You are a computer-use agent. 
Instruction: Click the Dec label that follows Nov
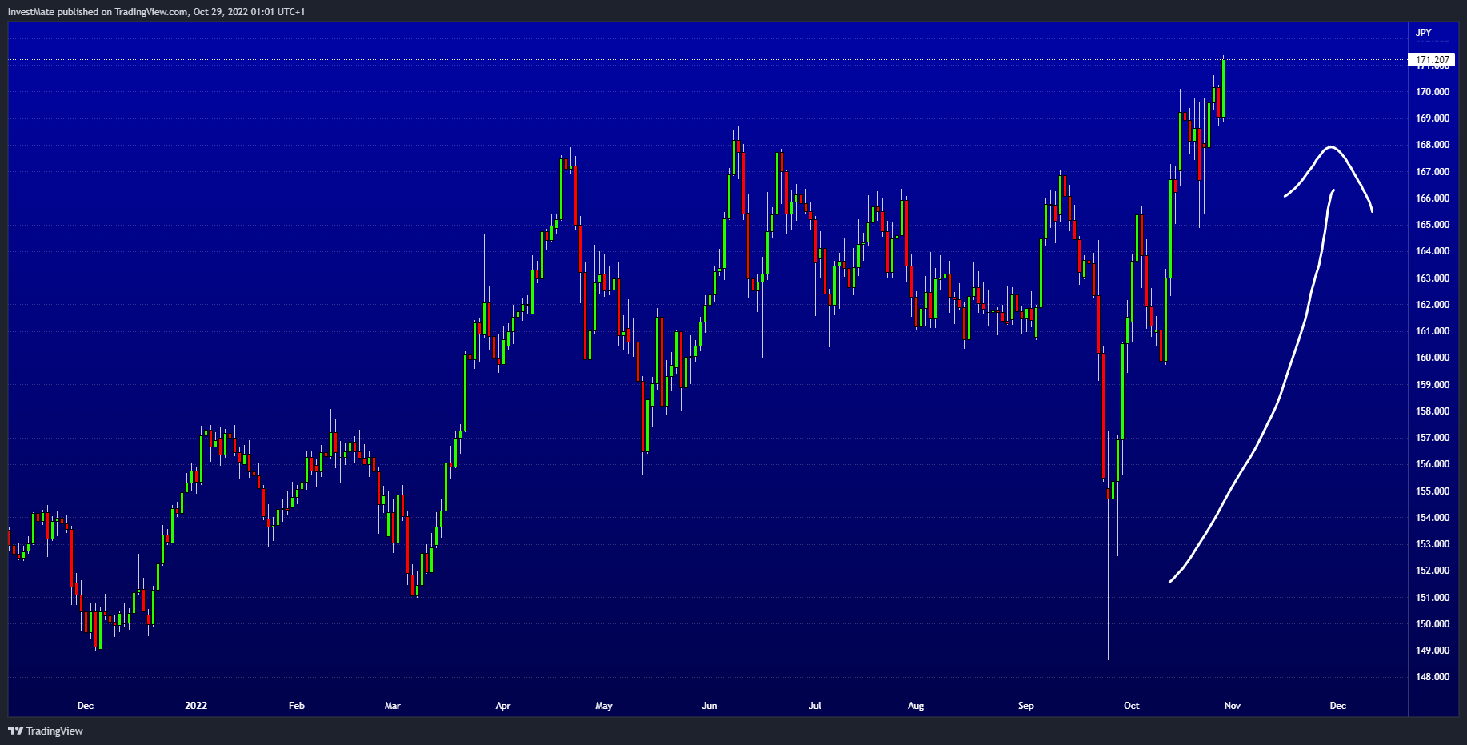pos(1338,706)
